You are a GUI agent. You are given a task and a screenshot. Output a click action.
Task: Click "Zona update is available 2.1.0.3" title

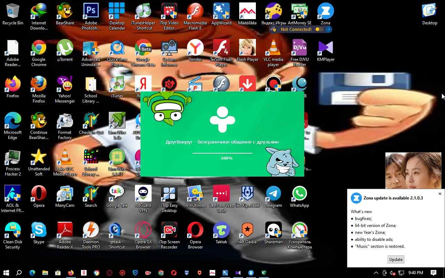pos(393,198)
